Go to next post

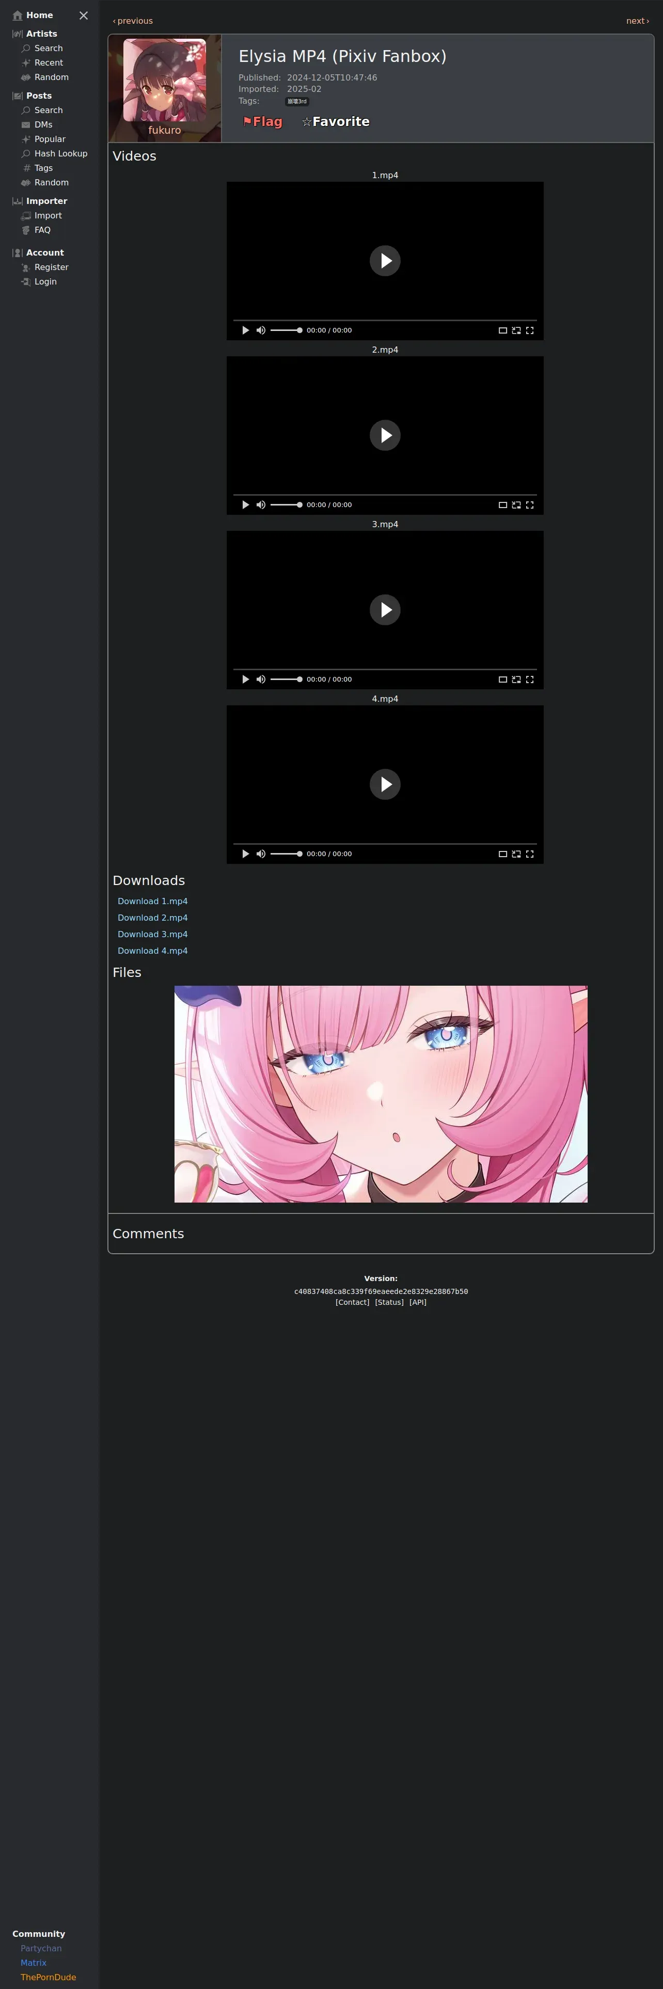coord(638,21)
